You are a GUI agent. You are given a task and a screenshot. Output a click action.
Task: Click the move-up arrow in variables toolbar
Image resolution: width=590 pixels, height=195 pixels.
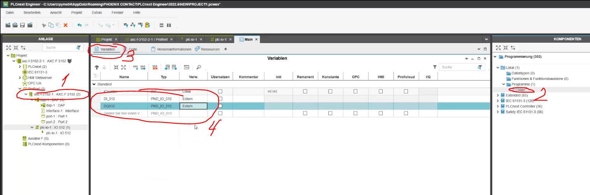97,67
